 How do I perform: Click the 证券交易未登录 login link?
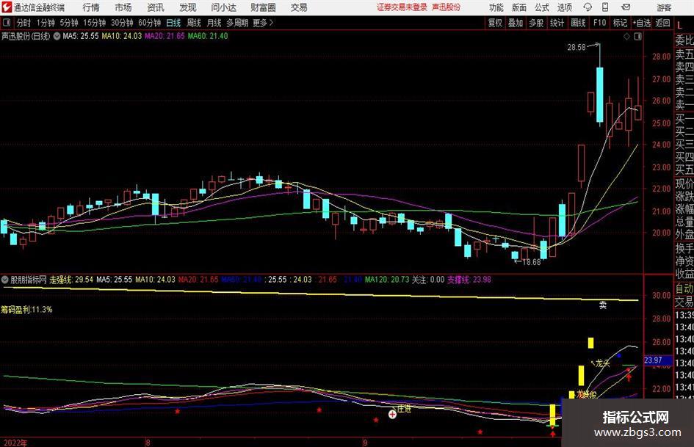[x=402, y=7]
